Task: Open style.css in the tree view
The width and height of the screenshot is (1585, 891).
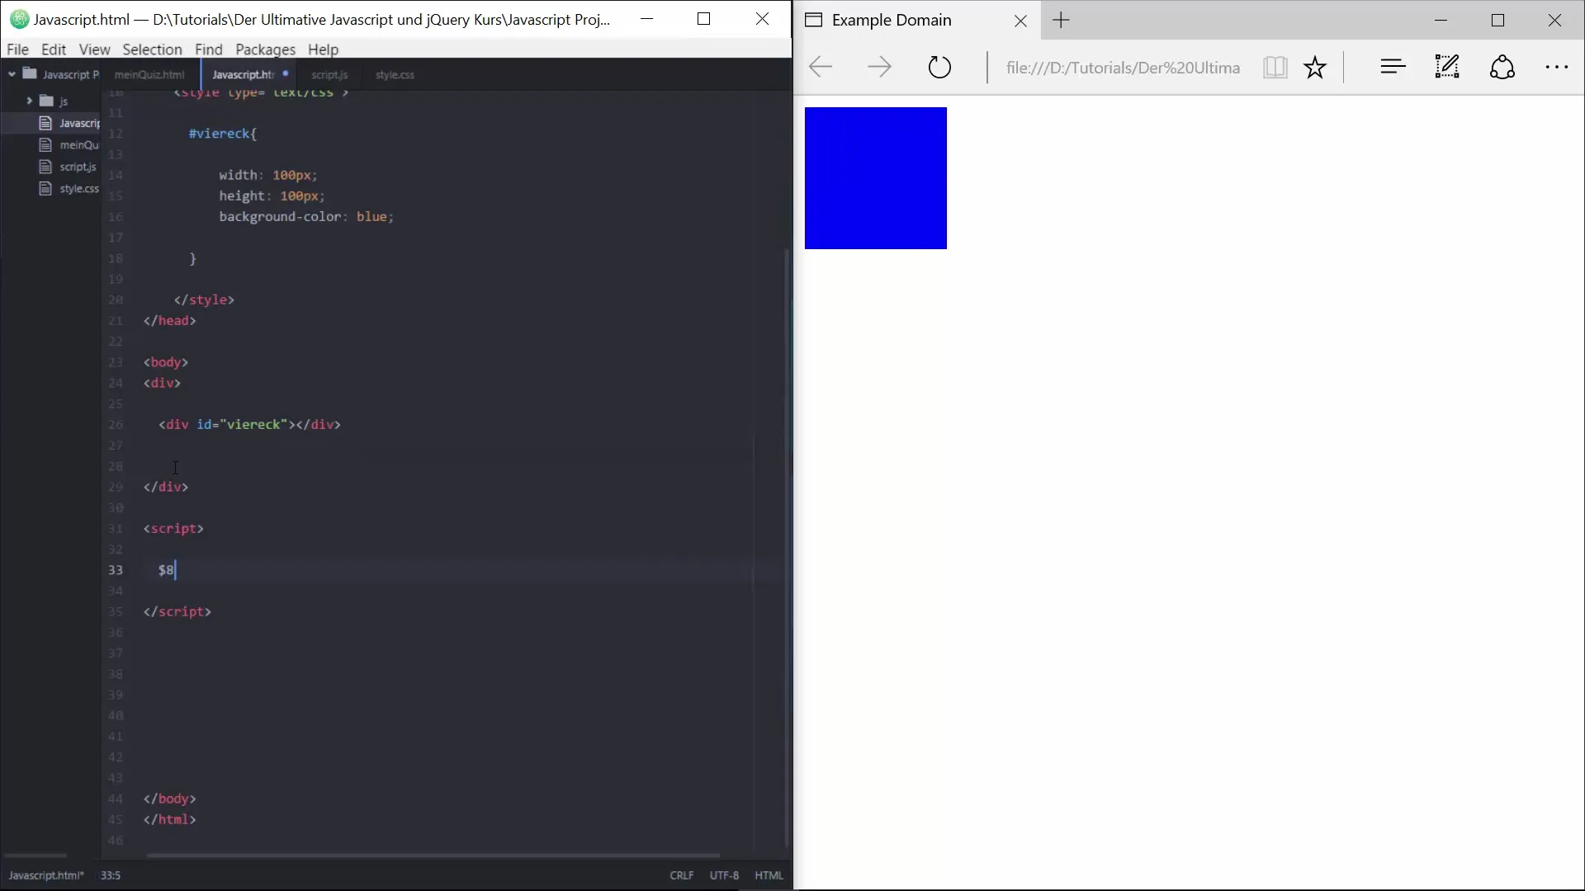Action: point(79,188)
